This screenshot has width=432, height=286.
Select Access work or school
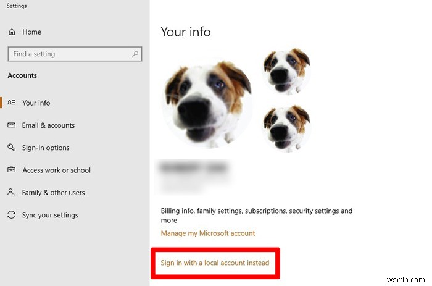(x=56, y=170)
